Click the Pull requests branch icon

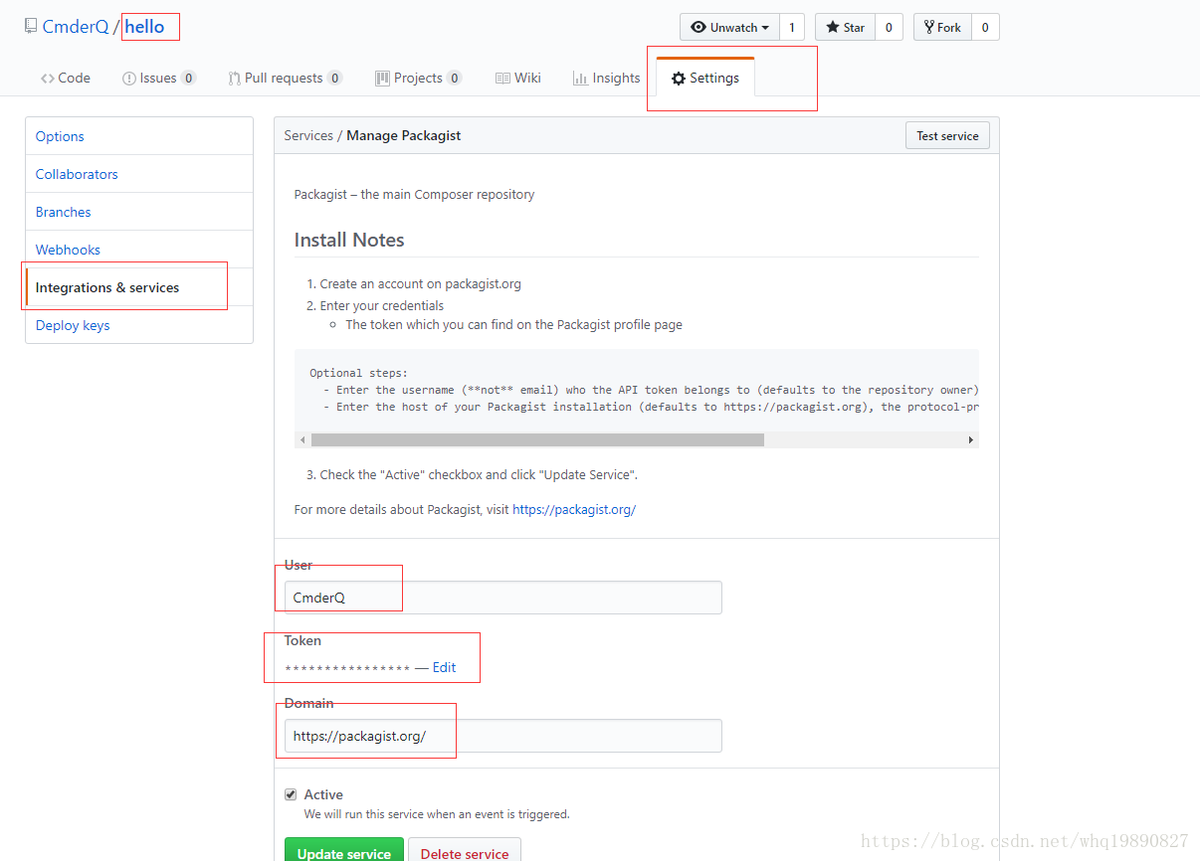pyautogui.click(x=234, y=79)
